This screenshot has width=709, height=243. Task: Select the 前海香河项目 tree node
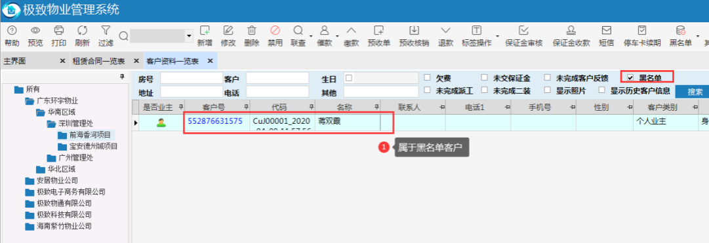(84, 134)
